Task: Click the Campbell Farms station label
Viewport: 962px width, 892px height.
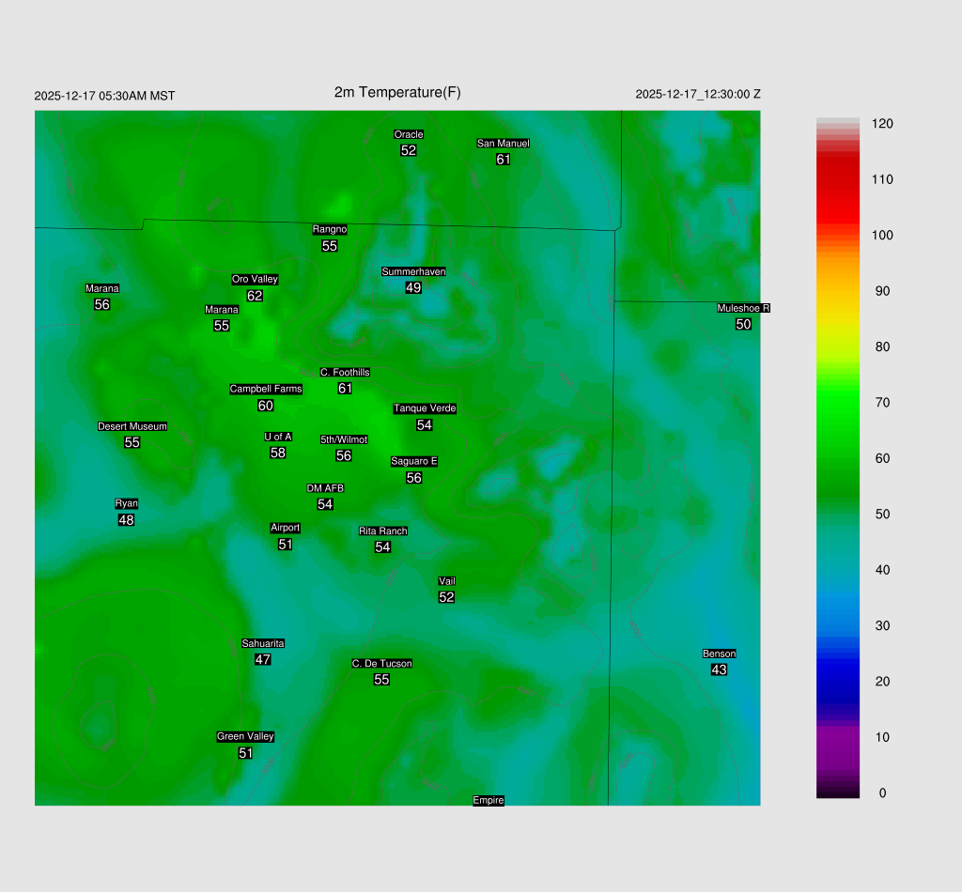Action: click(x=266, y=389)
